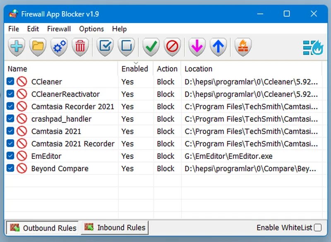Viewport: 331px width, 242px height.
Task: Select the CCleaner rule name
Action: coord(47,81)
